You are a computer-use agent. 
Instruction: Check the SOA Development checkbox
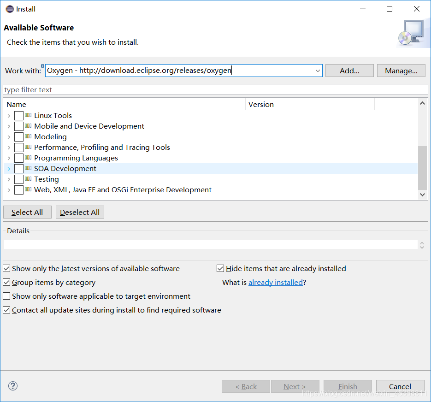click(x=19, y=169)
